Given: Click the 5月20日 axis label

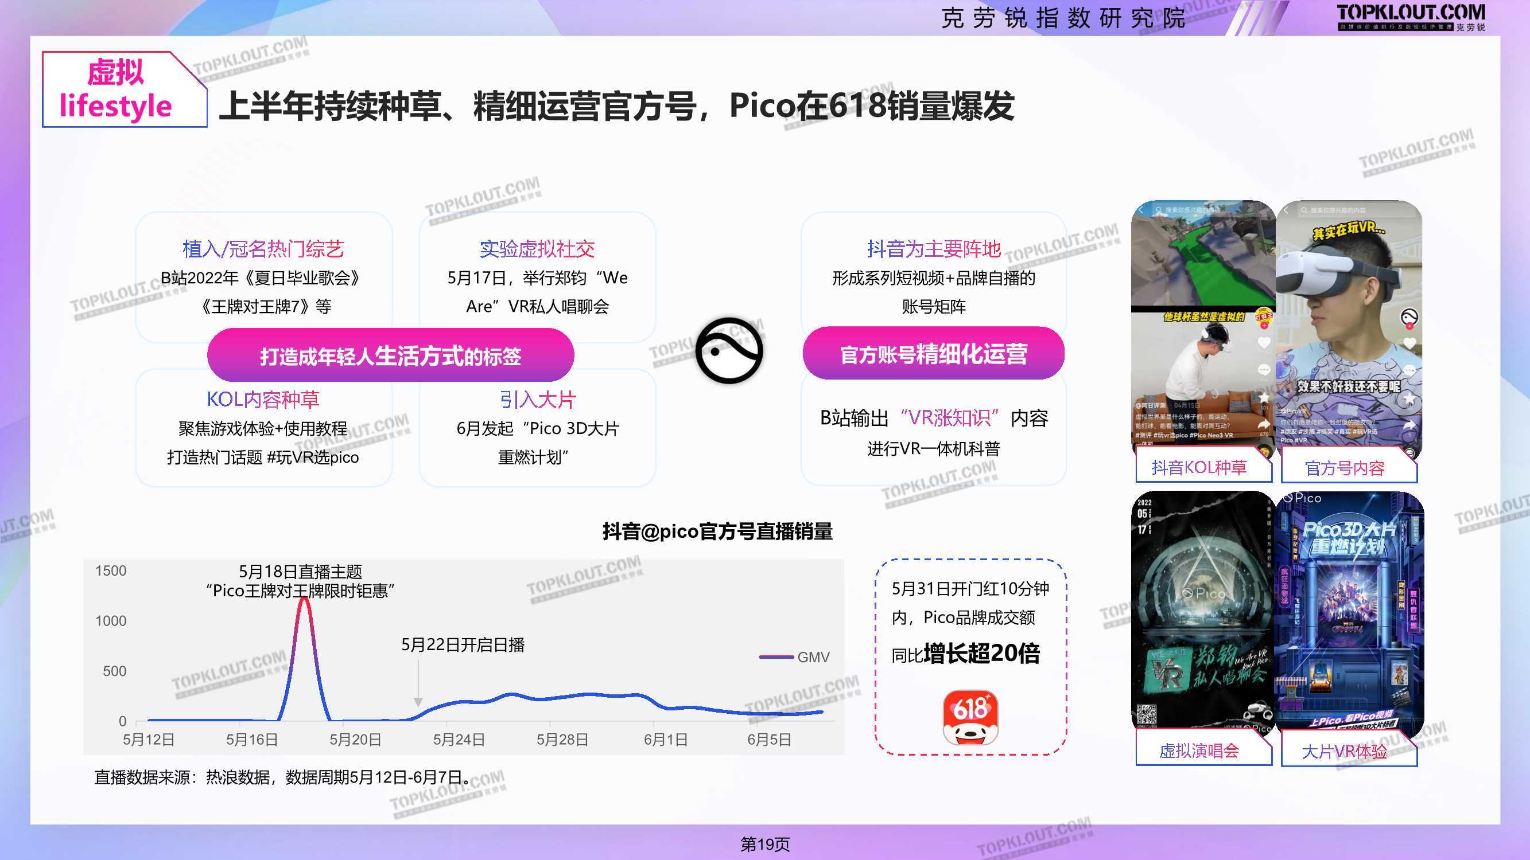Looking at the screenshot, I should tap(355, 740).
